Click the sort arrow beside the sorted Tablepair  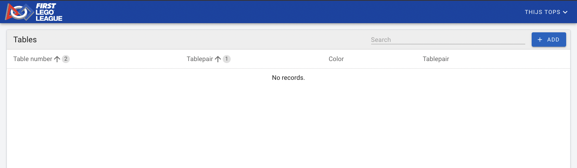point(218,59)
